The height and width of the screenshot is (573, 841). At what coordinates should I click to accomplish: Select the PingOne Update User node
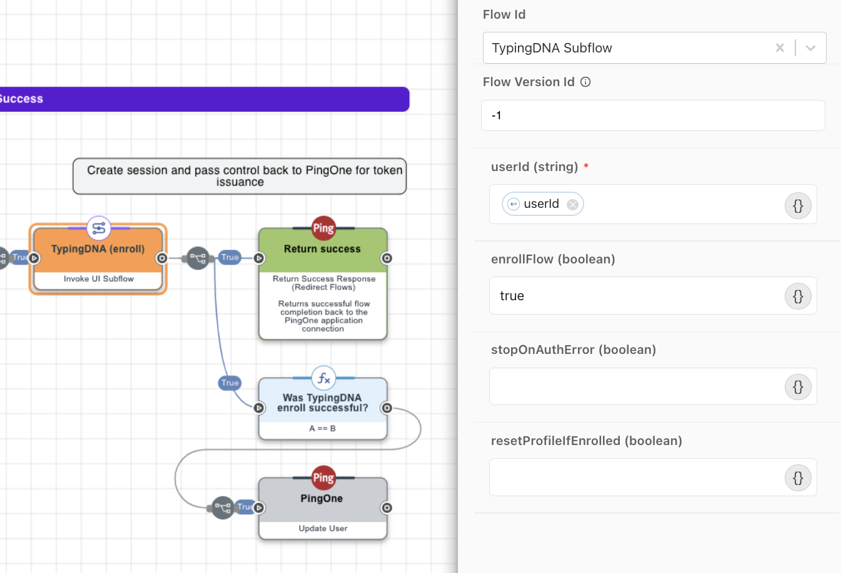point(323,509)
